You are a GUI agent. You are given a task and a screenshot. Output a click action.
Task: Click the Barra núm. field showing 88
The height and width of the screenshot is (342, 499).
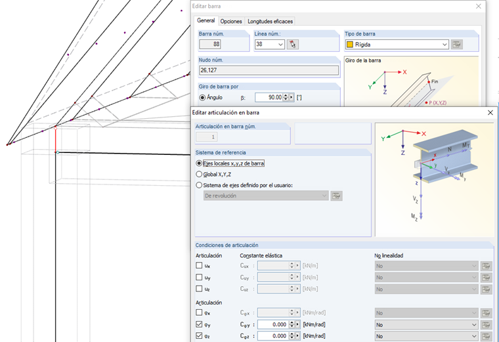coord(209,44)
